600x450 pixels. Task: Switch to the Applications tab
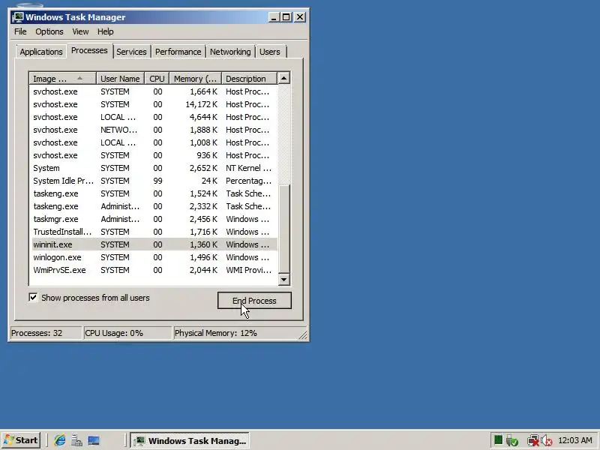pos(41,52)
